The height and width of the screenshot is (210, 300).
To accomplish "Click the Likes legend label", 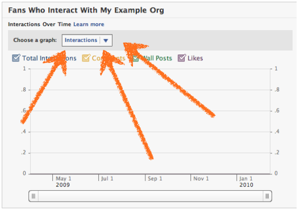I will (195, 58).
